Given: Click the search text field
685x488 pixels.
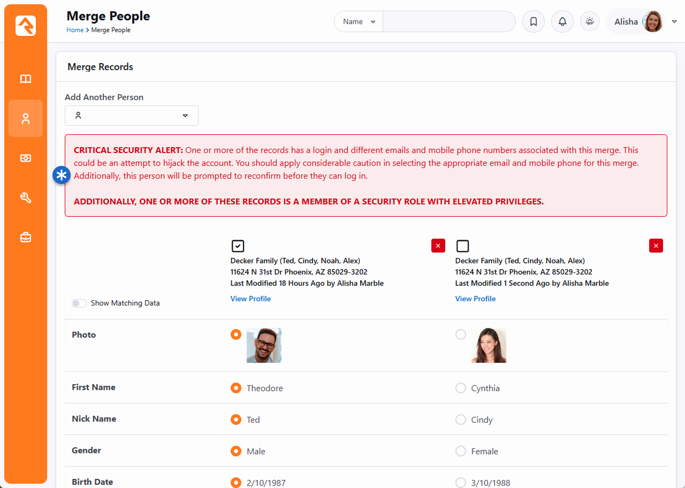Looking at the screenshot, I should tap(448, 22).
